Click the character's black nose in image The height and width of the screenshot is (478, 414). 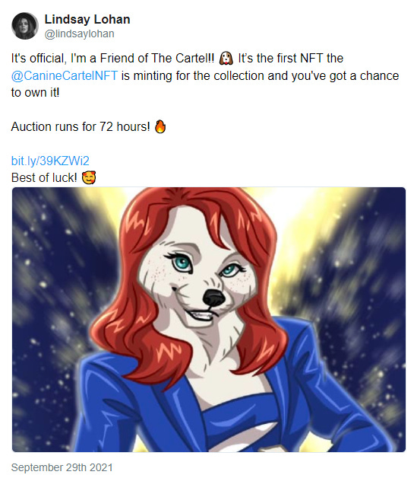tap(214, 298)
